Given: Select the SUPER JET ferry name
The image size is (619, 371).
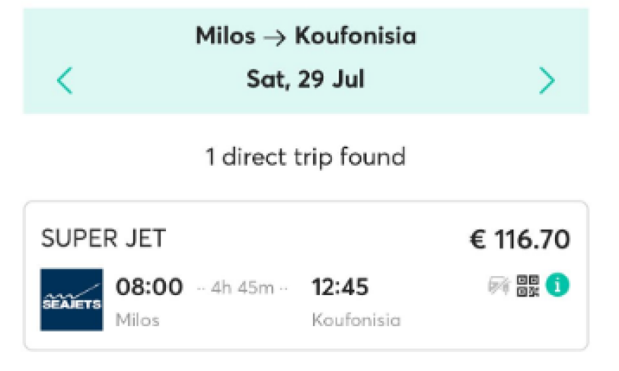Looking at the screenshot, I should tap(103, 239).
